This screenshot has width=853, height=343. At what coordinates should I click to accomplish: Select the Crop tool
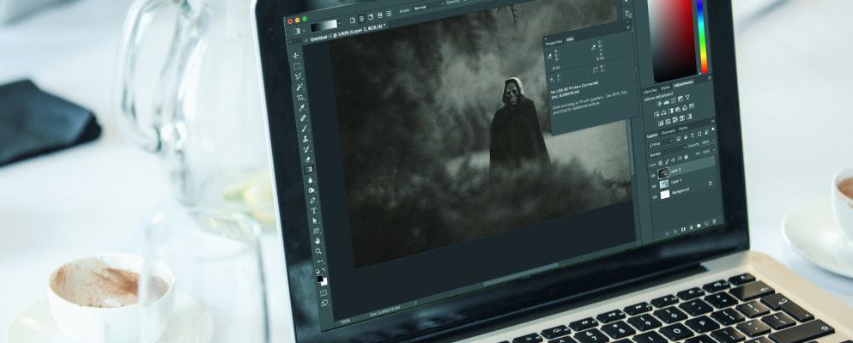tap(301, 98)
